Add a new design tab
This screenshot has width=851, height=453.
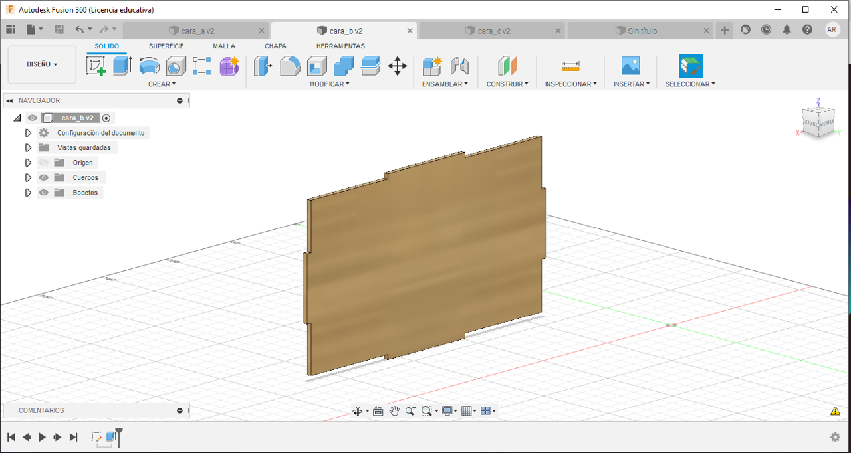(725, 30)
